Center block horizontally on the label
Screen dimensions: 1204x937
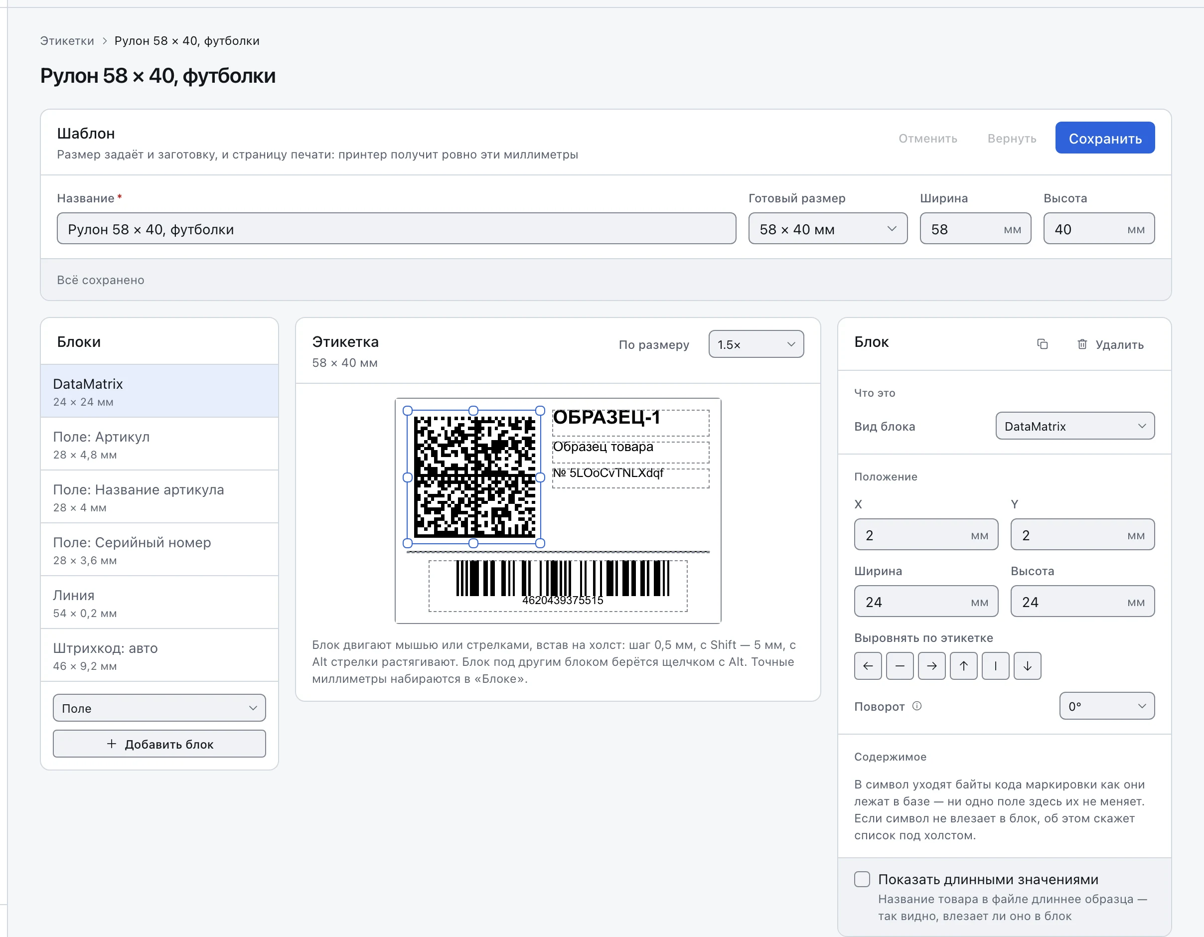(x=900, y=666)
